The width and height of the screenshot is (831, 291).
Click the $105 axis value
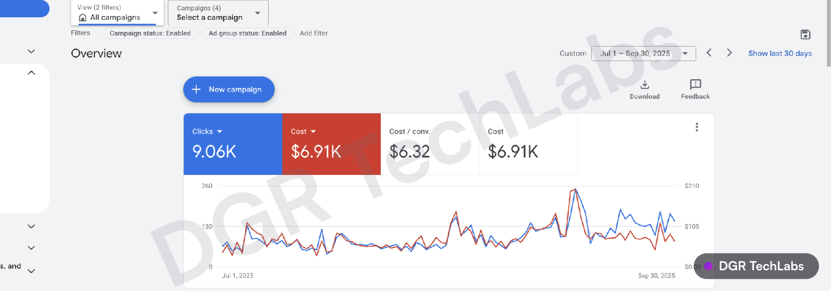(x=692, y=226)
